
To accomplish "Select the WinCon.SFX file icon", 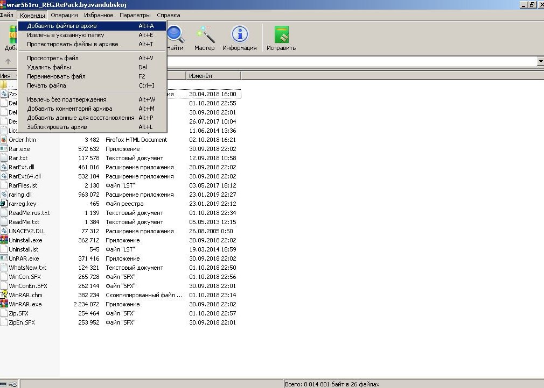I will (x=4, y=277).
